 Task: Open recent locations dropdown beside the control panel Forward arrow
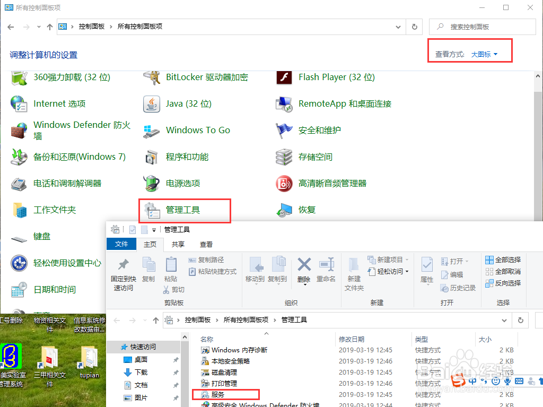coord(39,27)
